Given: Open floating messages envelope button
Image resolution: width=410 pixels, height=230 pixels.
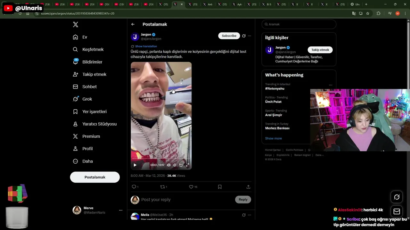Looking at the screenshot, I should point(397,211).
